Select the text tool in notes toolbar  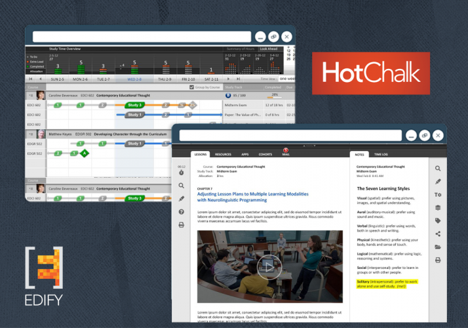coord(438,195)
